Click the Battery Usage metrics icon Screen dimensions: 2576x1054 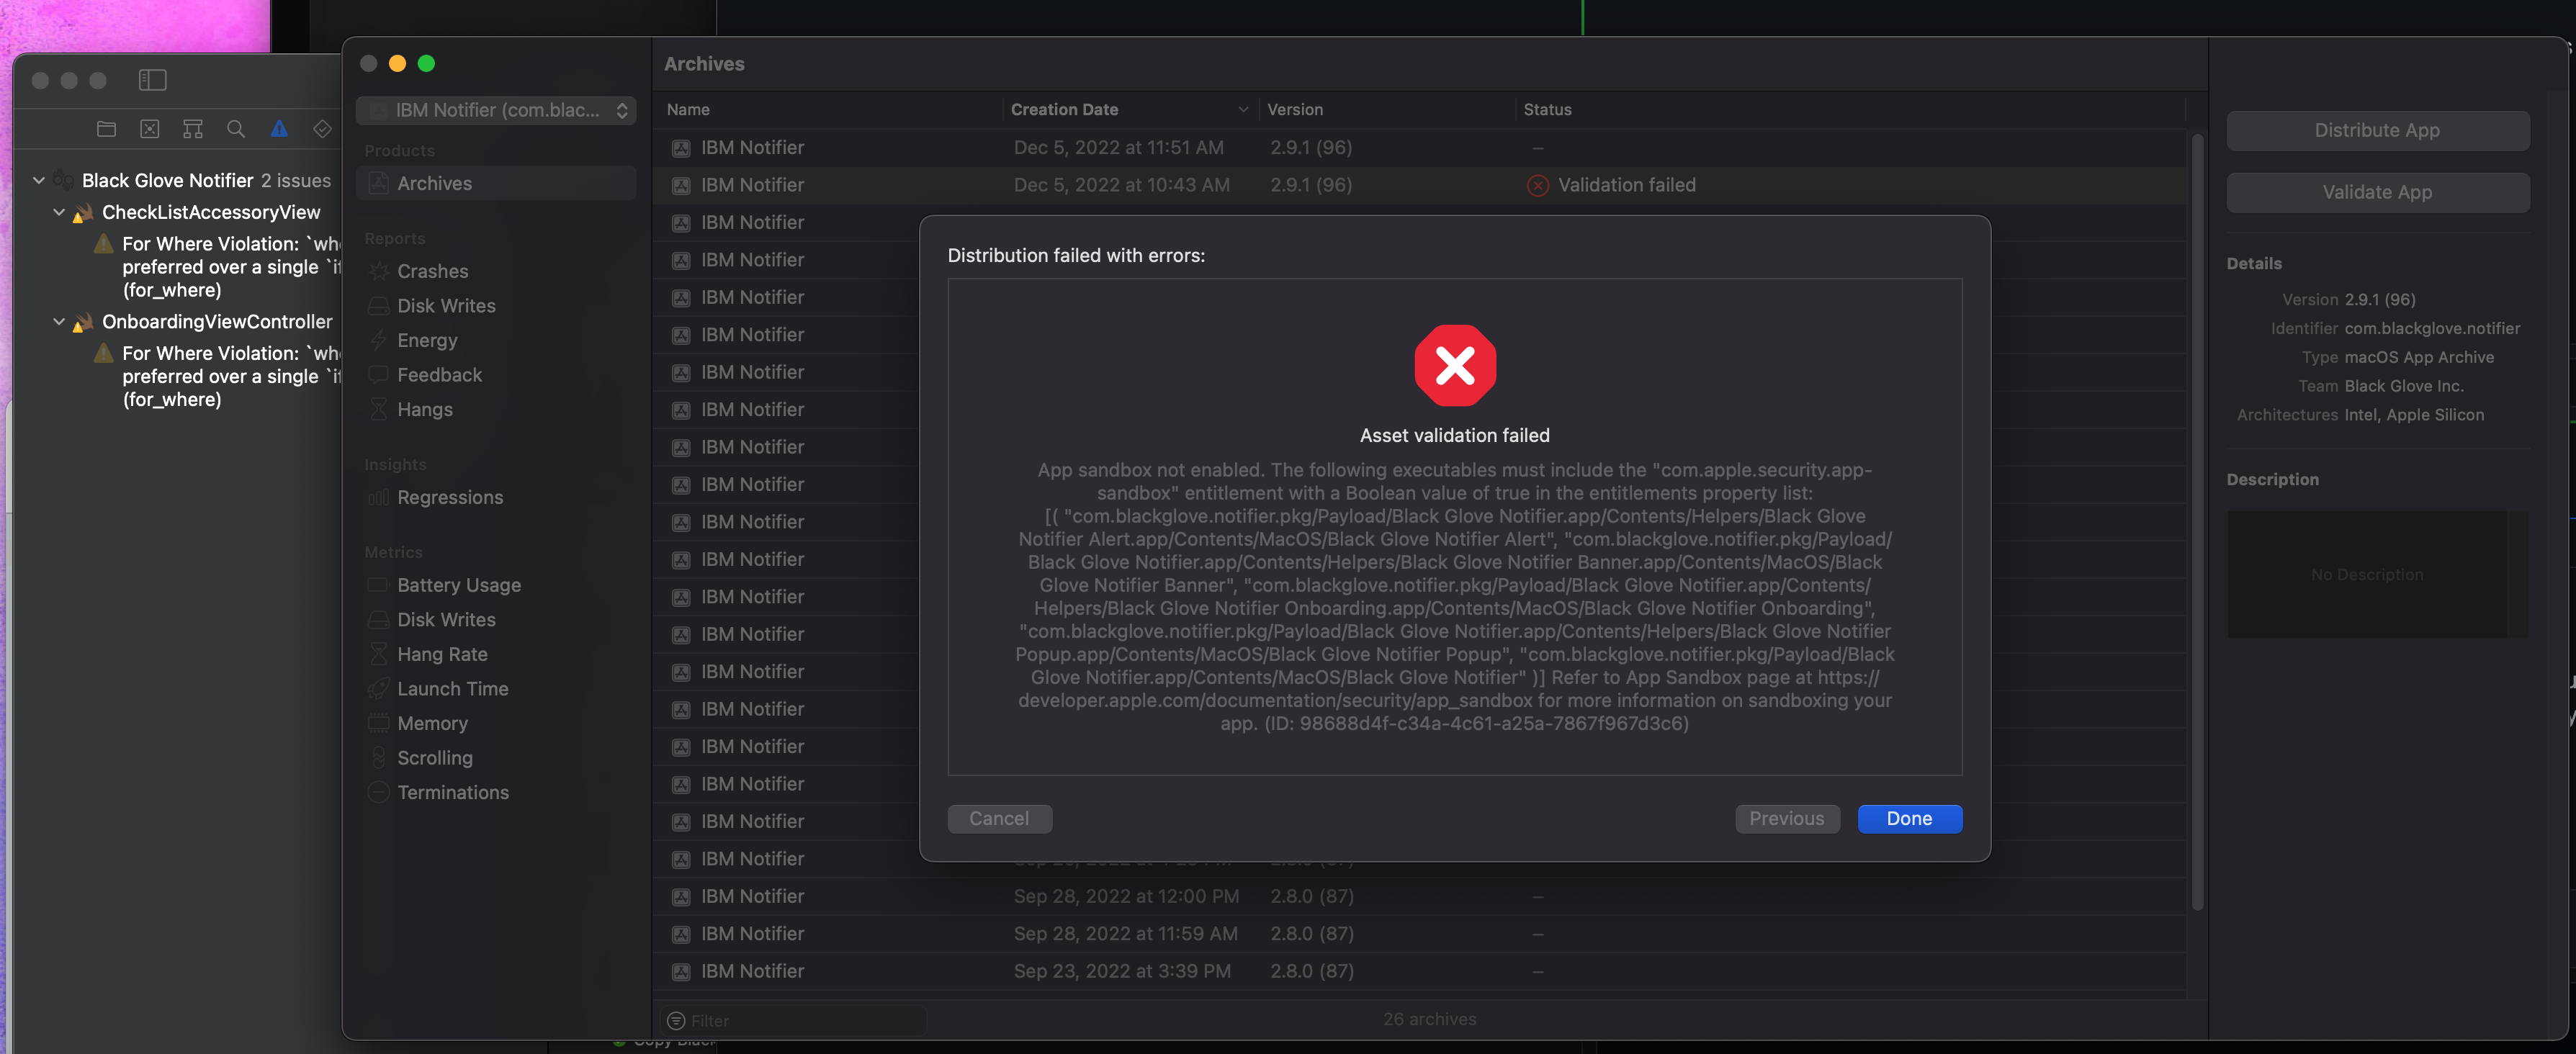click(378, 584)
